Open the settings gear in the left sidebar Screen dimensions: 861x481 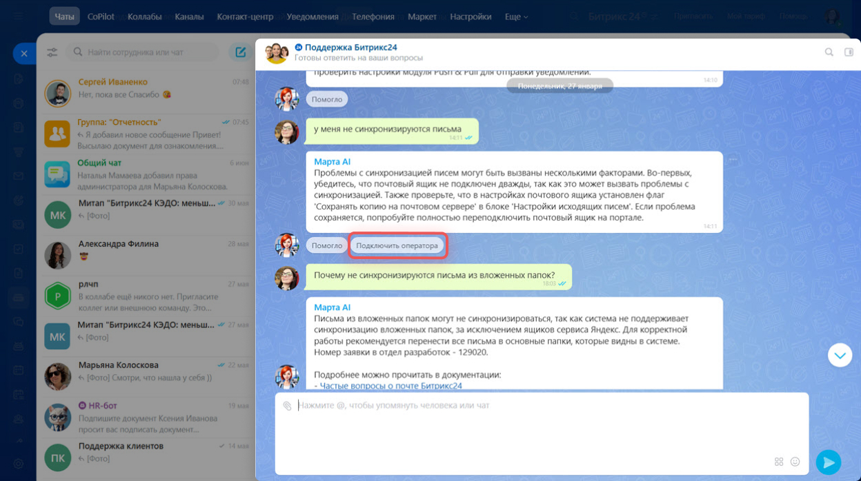point(19,464)
